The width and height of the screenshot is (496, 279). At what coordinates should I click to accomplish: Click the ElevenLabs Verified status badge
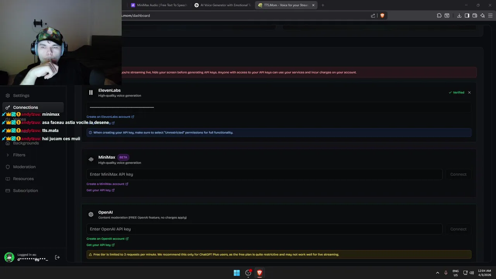coord(456,93)
